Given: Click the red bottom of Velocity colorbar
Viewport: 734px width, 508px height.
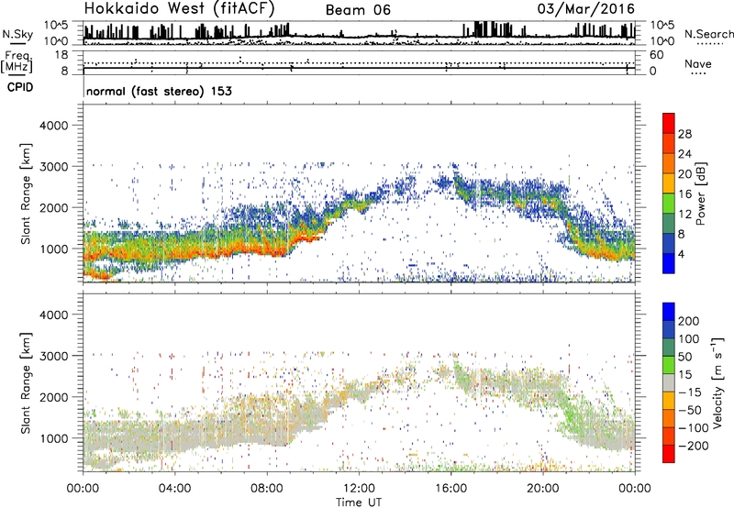Looking at the screenshot, I should tap(669, 454).
